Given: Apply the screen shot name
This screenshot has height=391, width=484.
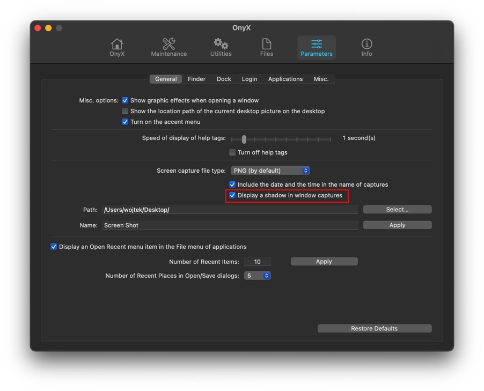Looking at the screenshot, I should [x=397, y=225].
